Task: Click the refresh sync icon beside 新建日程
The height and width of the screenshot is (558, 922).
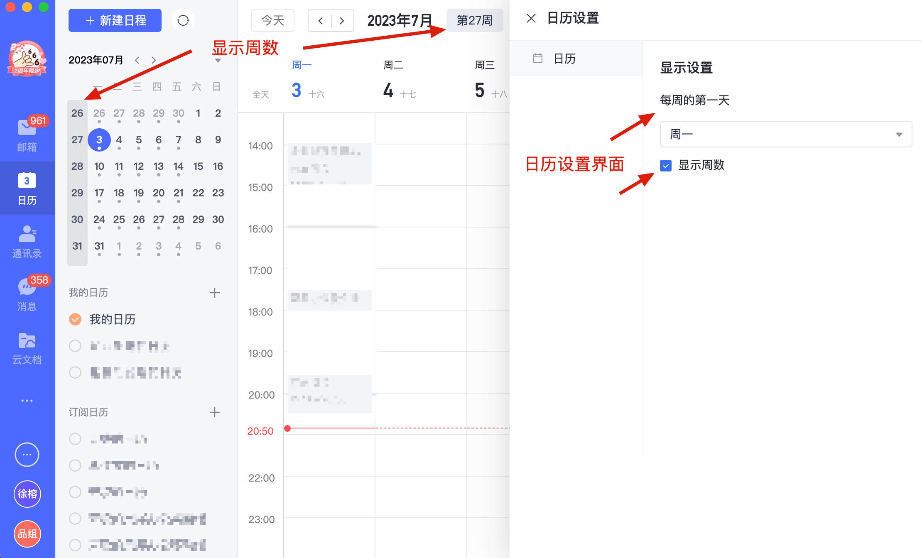Action: coord(183,20)
